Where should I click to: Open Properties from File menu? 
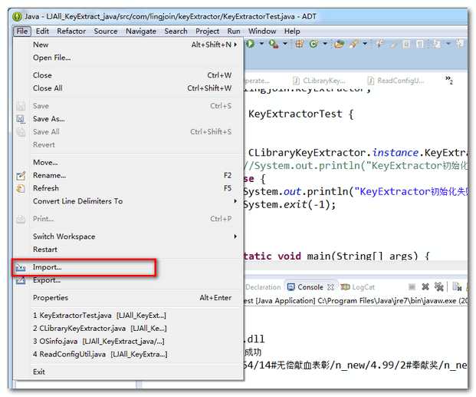pos(128,298)
